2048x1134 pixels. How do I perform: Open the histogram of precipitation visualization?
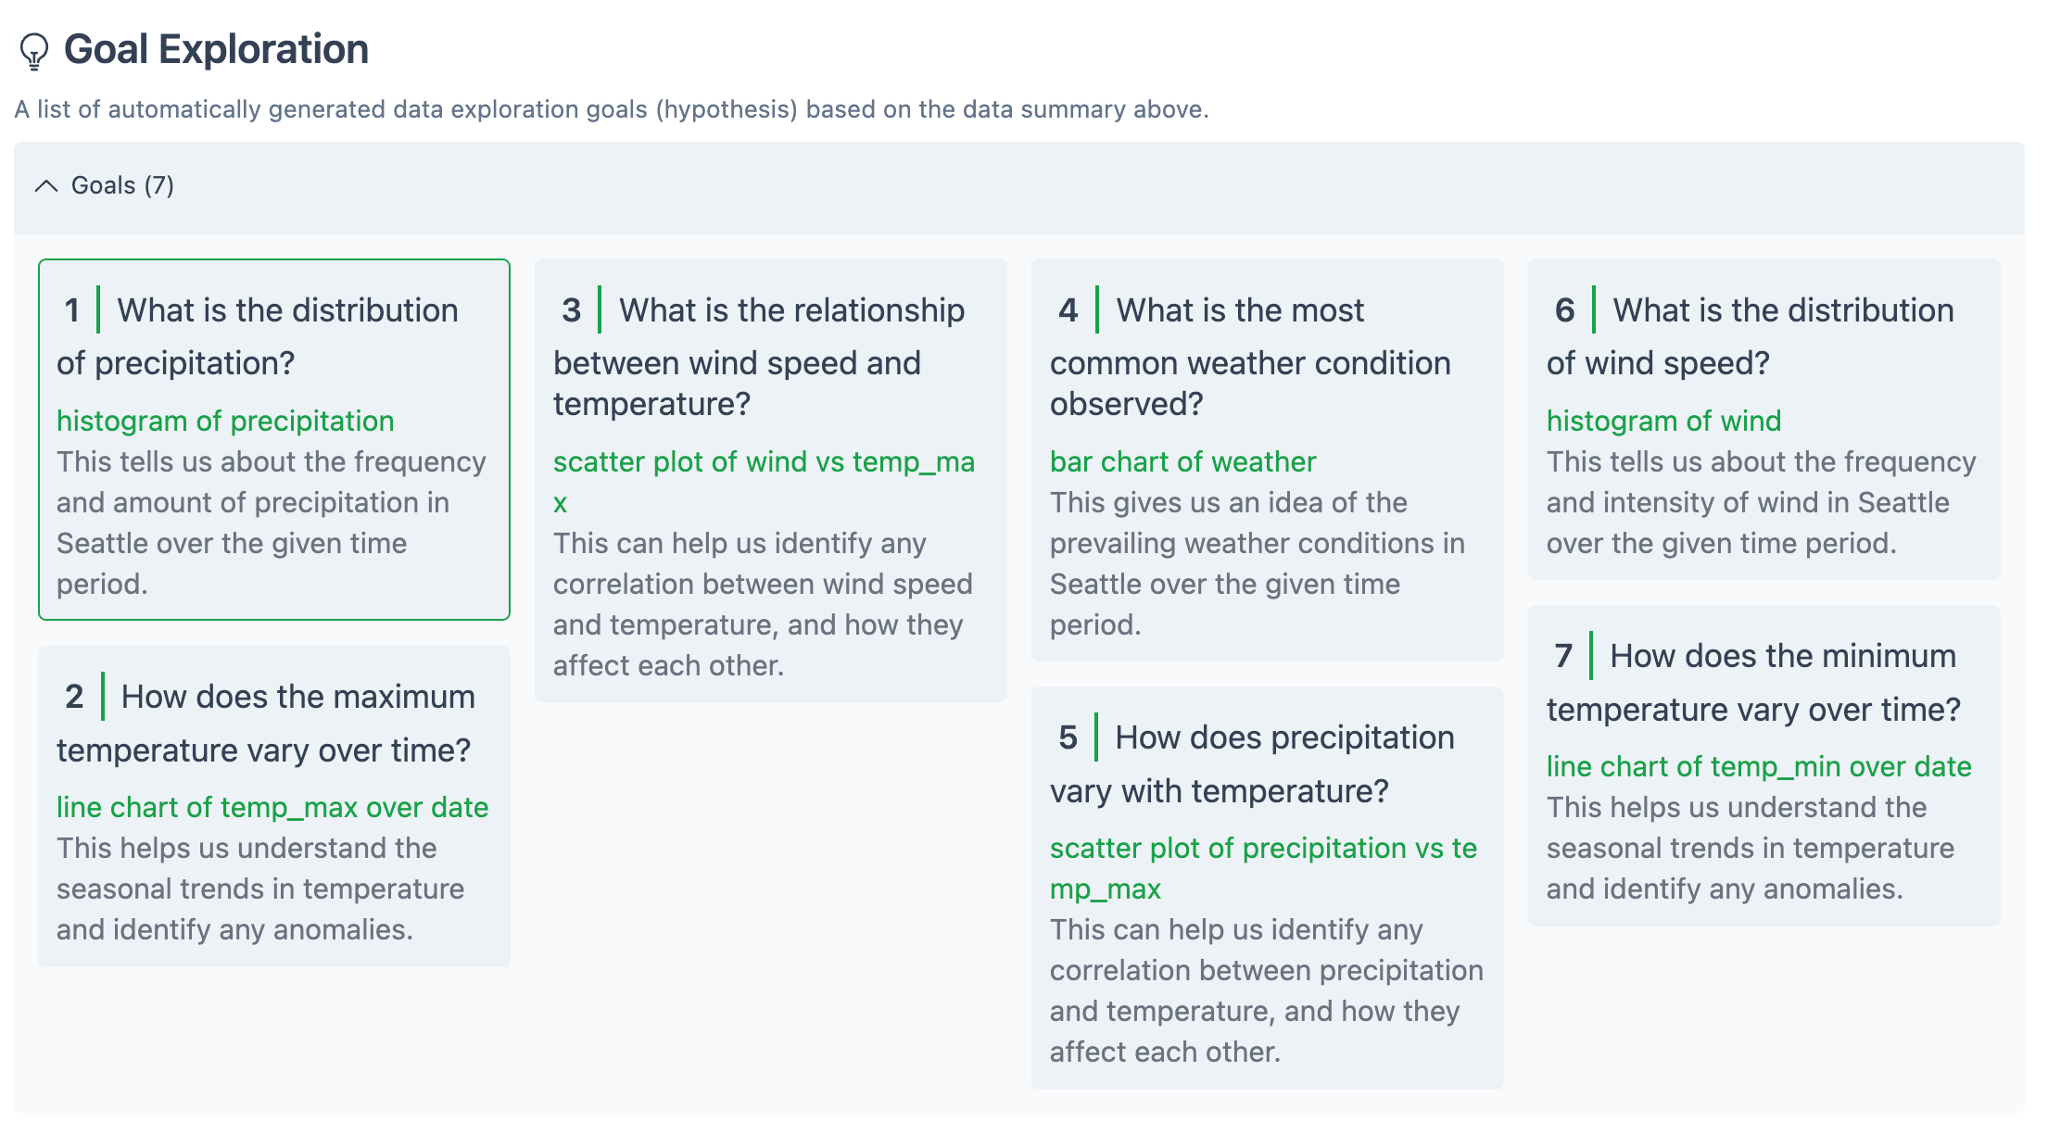click(225, 422)
